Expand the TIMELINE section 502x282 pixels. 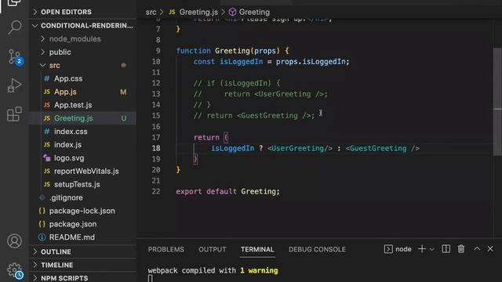(82, 265)
